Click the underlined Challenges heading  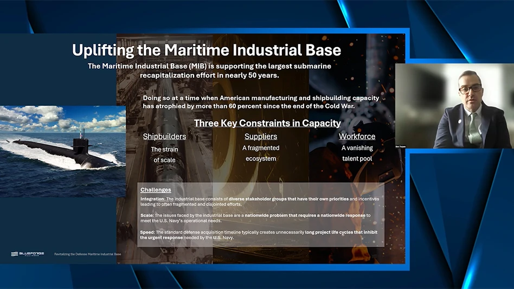pos(156,190)
